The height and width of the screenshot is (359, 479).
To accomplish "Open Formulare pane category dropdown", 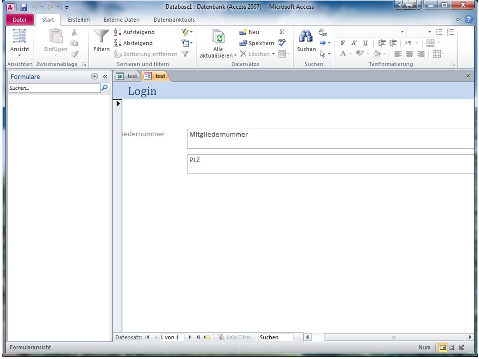I will [95, 76].
